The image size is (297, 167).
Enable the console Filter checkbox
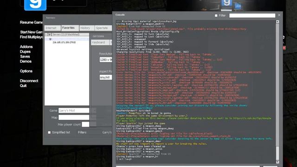point(216,15)
